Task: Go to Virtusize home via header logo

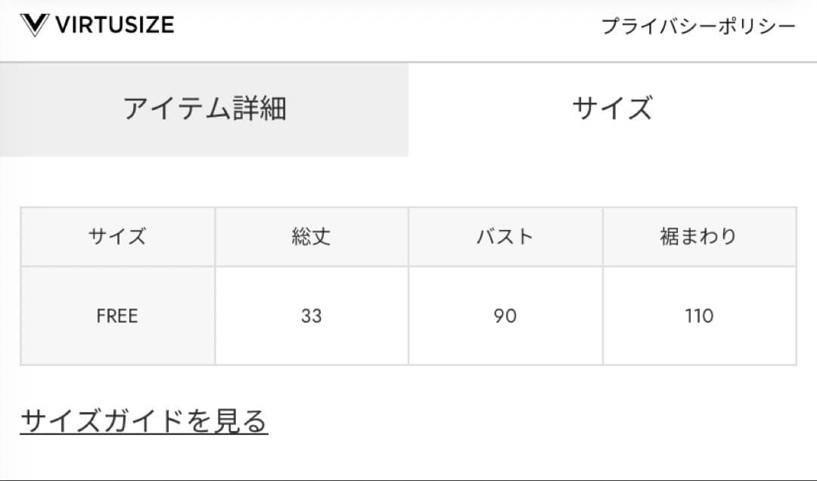Action: [97, 25]
